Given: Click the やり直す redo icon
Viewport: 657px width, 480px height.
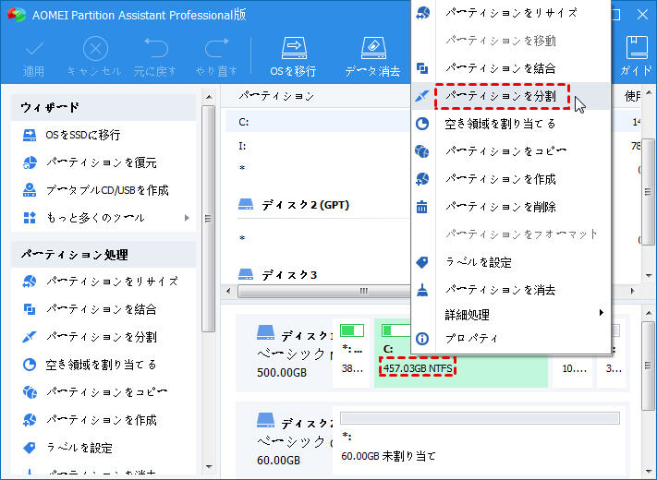Looking at the screenshot, I should point(216,58).
